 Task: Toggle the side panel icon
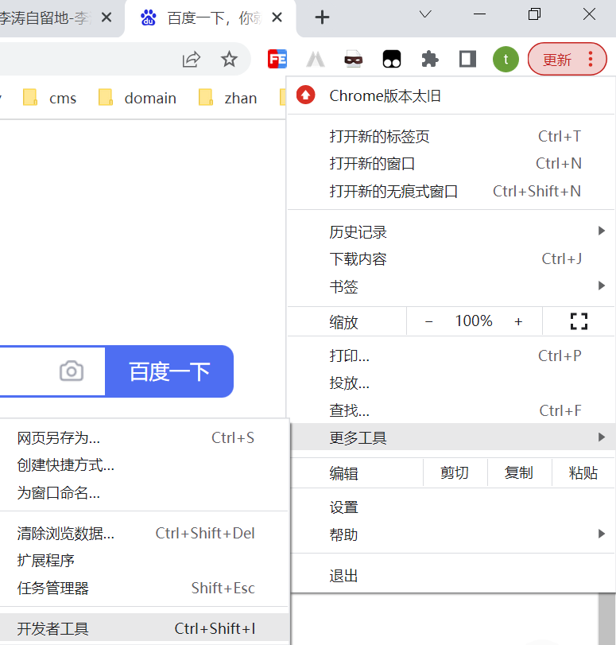(x=467, y=59)
